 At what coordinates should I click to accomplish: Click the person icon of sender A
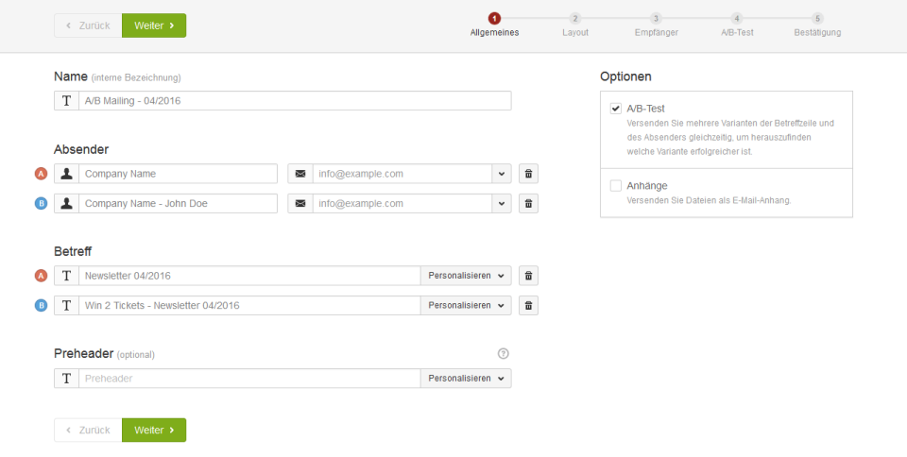point(66,174)
